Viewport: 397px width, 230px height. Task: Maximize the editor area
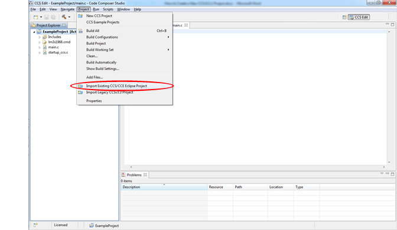click(x=392, y=25)
